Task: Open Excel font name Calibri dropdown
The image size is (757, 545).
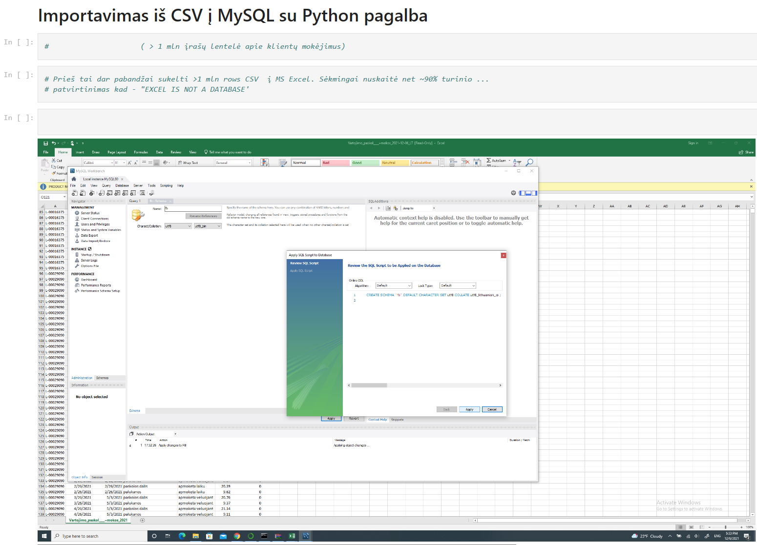Action: click(x=112, y=162)
